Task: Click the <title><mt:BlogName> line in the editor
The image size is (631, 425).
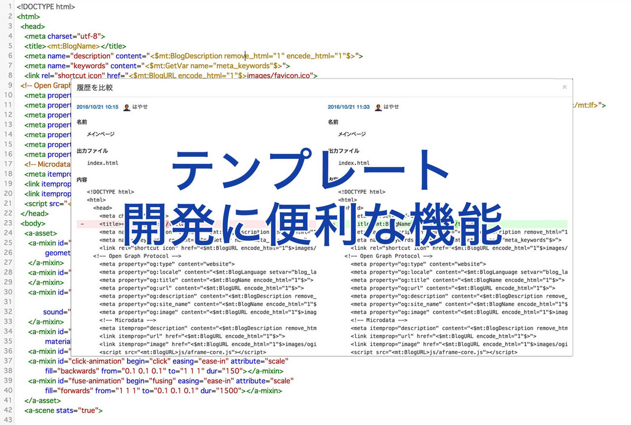Action: pyautogui.click(x=75, y=46)
